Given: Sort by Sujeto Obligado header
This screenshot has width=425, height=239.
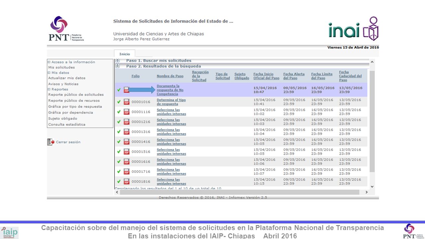Looking at the screenshot, I should click(242, 76).
